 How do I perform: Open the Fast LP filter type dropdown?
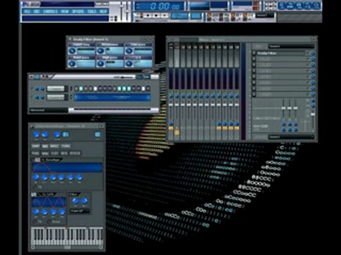pyautogui.click(x=80, y=211)
